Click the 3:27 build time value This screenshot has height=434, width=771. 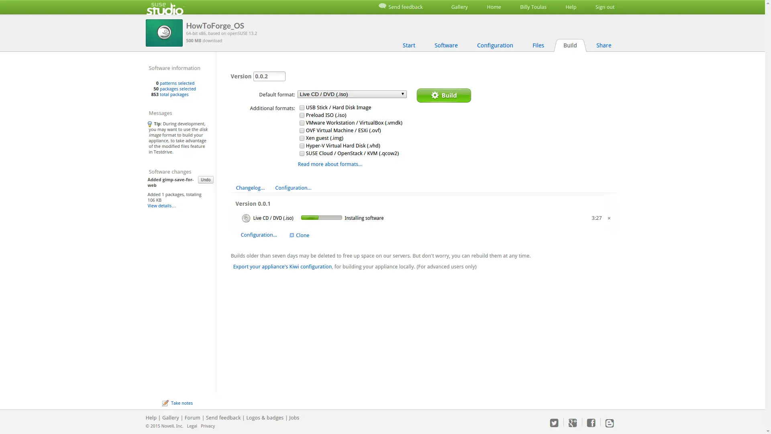[597, 218]
